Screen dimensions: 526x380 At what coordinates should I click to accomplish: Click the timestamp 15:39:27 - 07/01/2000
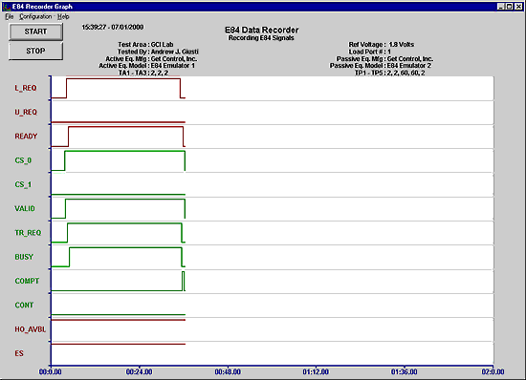click(x=113, y=27)
